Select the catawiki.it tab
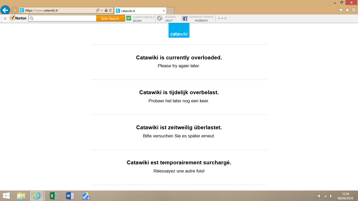358x201 pixels. coord(140,11)
